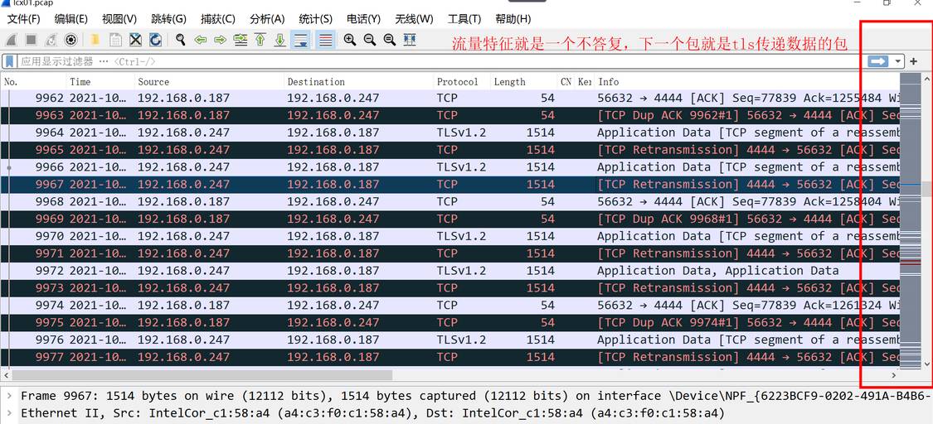933x424 pixels.
Task: Apply the display filter arrow button
Action: coord(877,61)
